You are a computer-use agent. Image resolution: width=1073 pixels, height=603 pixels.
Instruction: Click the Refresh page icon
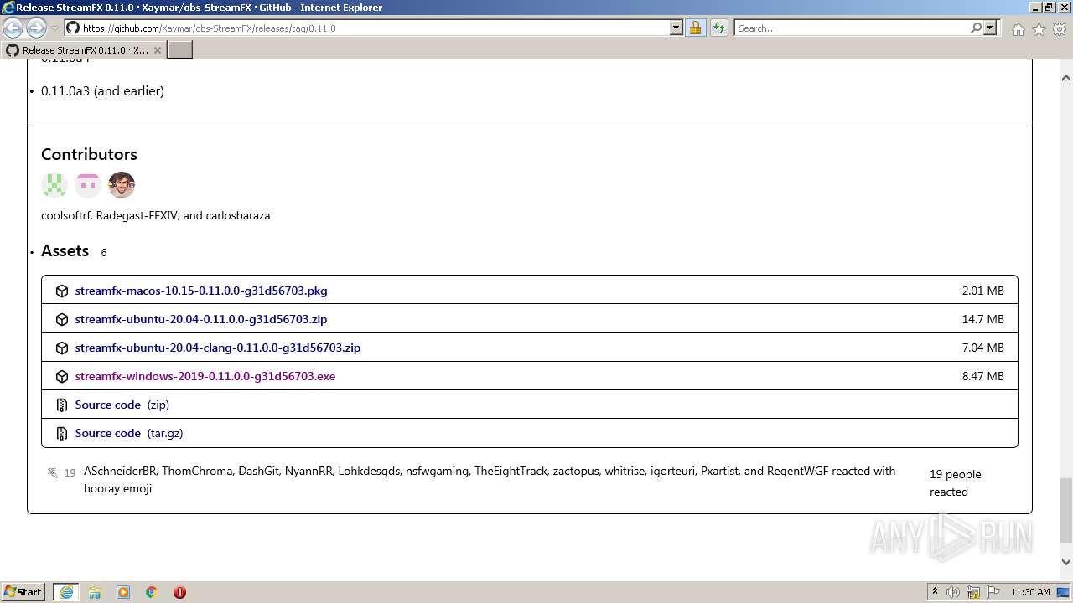pos(719,28)
